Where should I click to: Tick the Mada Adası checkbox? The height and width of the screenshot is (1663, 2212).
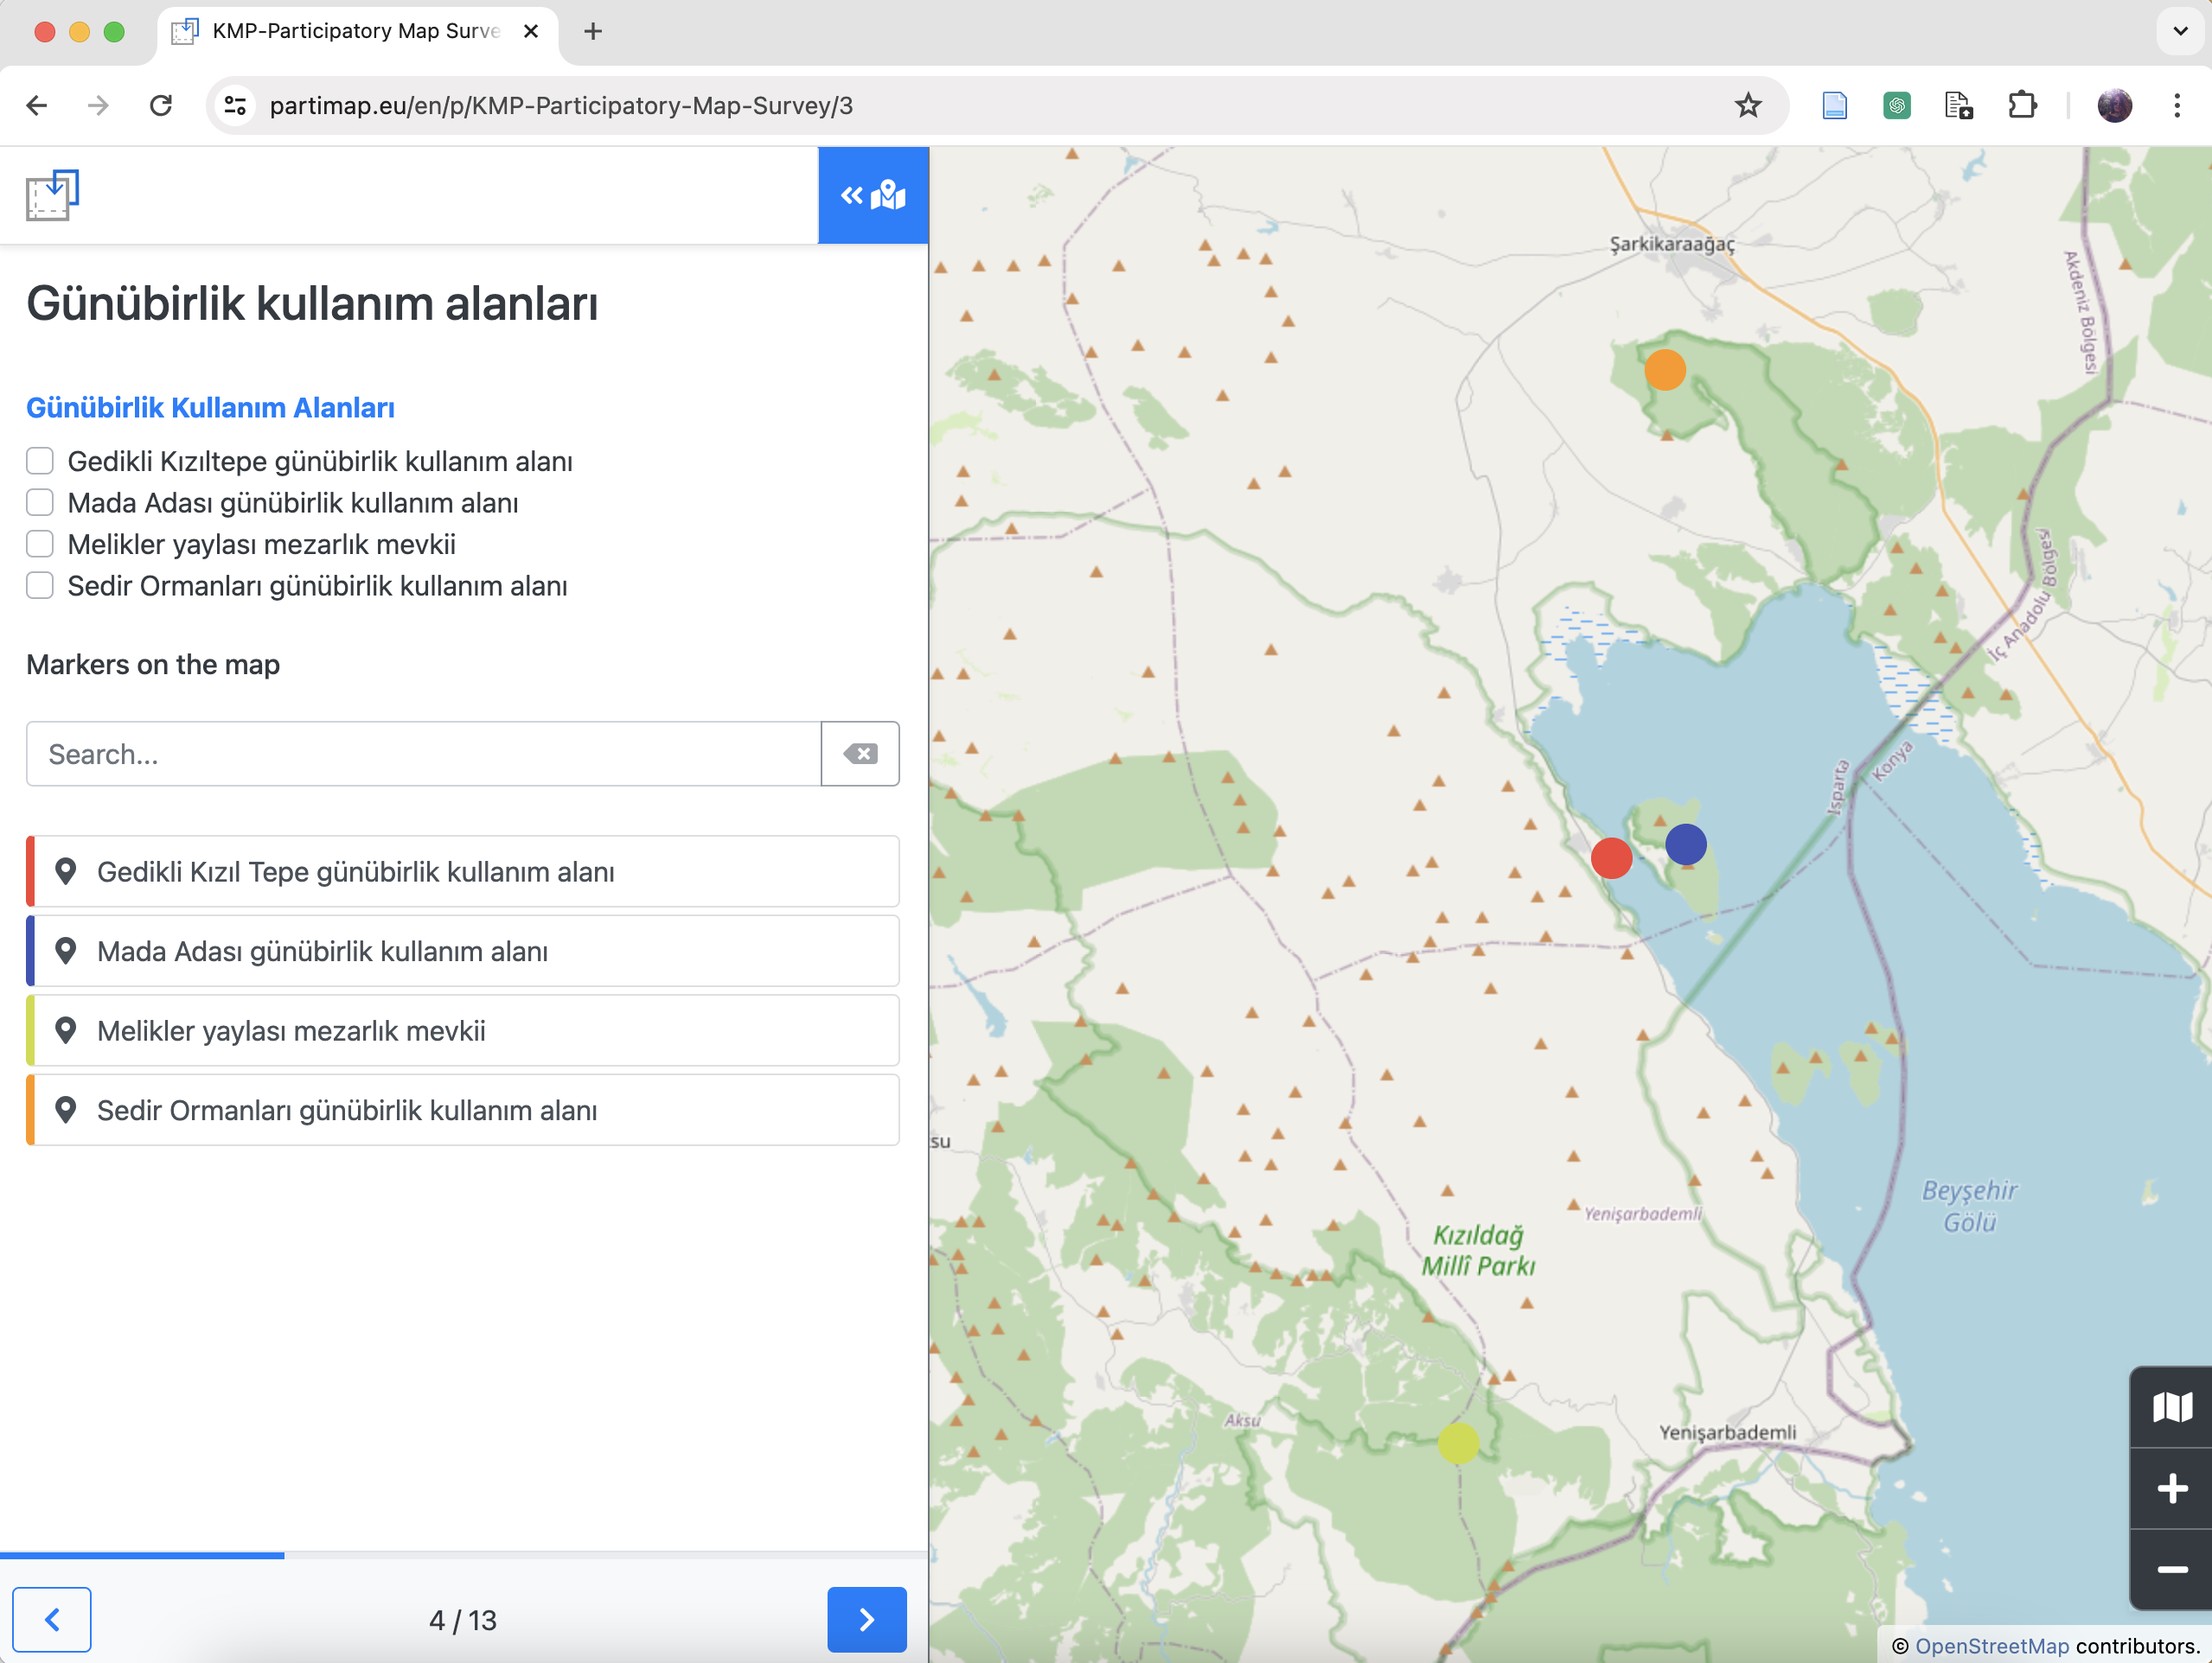pos(40,501)
